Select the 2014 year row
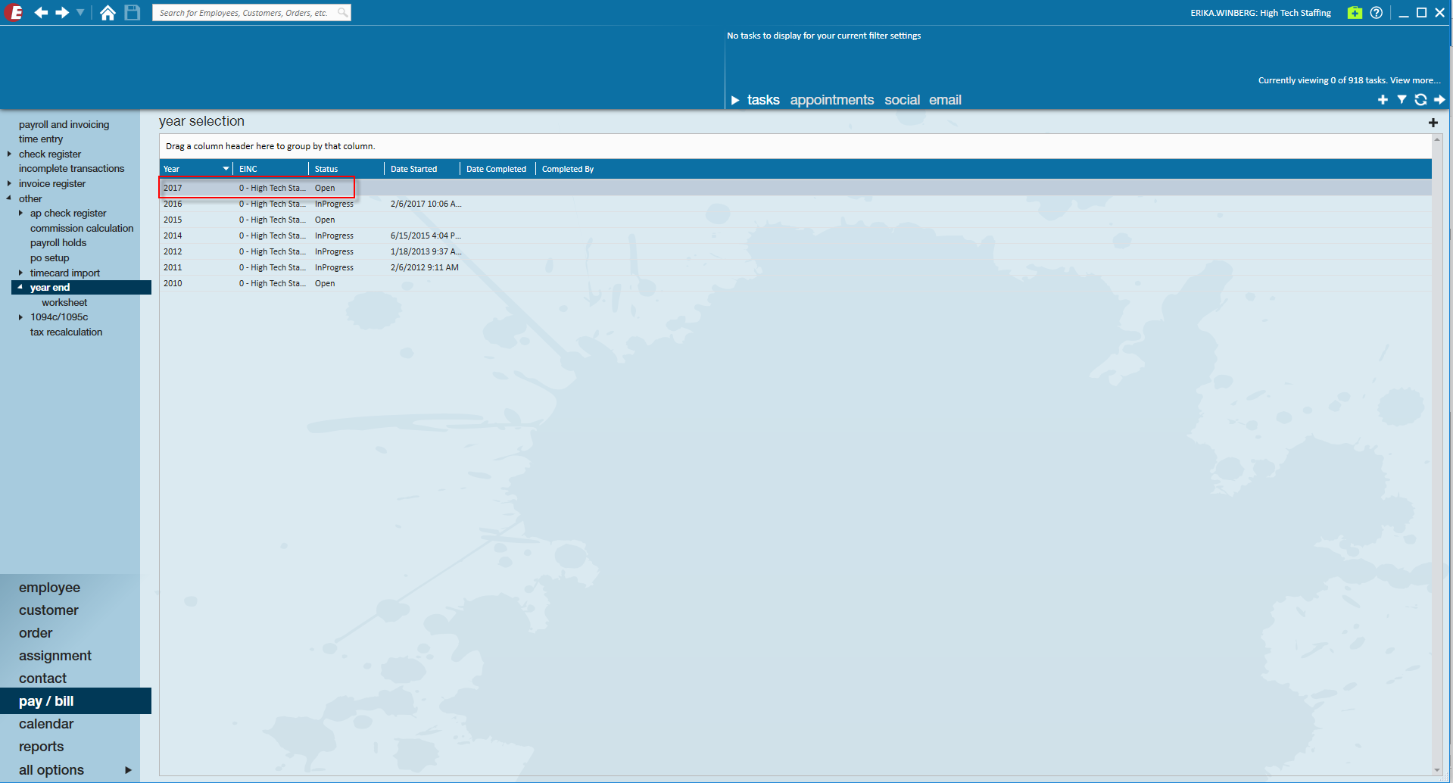 click(x=795, y=236)
